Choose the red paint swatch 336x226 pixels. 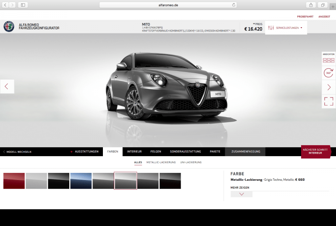(14, 181)
